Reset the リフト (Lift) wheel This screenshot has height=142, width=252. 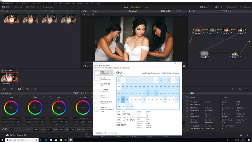point(20,98)
